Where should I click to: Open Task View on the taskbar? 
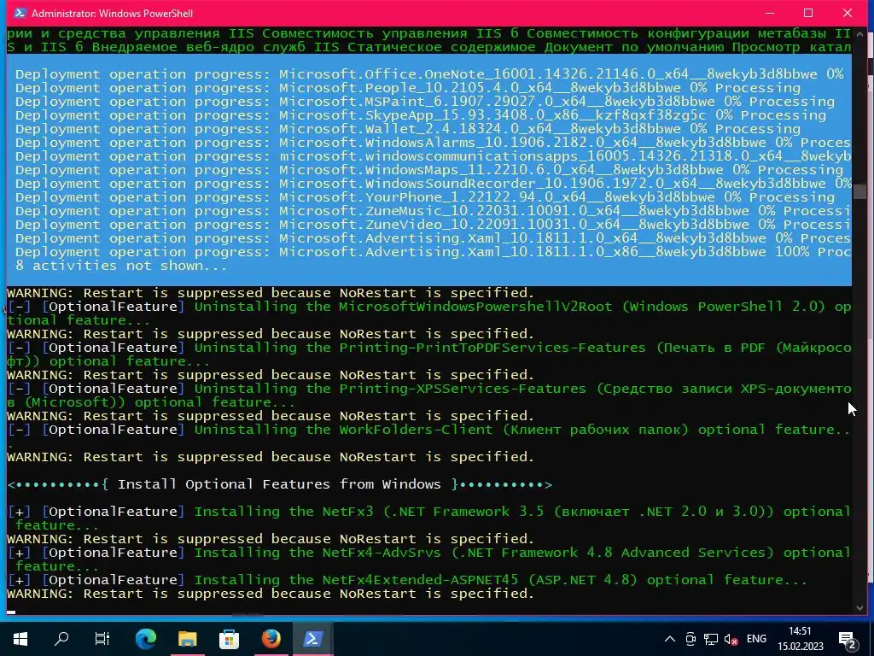(x=102, y=639)
